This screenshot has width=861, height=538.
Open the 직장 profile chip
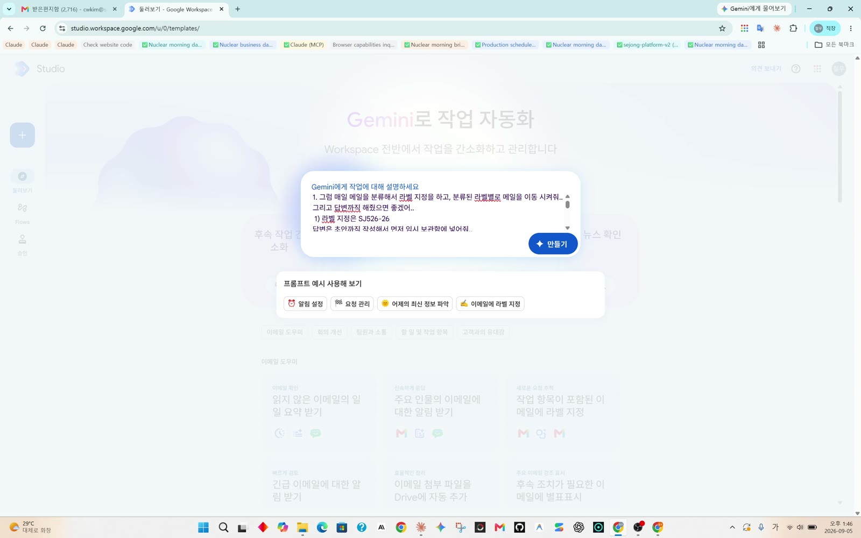[x=824, y=29]
